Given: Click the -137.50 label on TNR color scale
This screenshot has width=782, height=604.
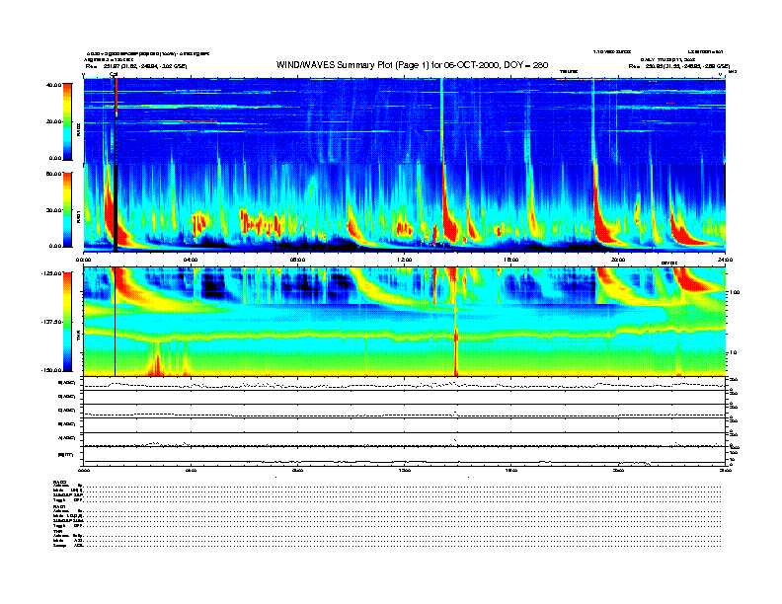Looking at the screenshot, I should tap(51, 322).
